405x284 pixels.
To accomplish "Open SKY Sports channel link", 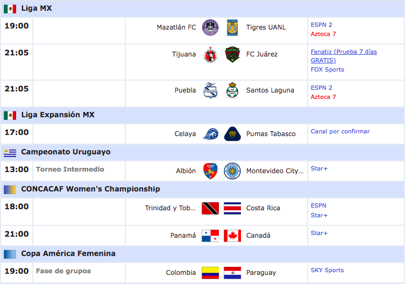I will coord(327,271).
